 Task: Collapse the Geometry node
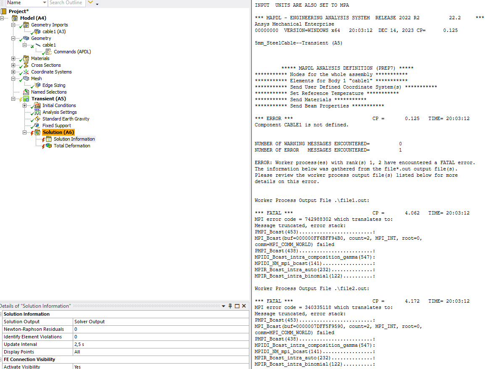coord(13,38)
